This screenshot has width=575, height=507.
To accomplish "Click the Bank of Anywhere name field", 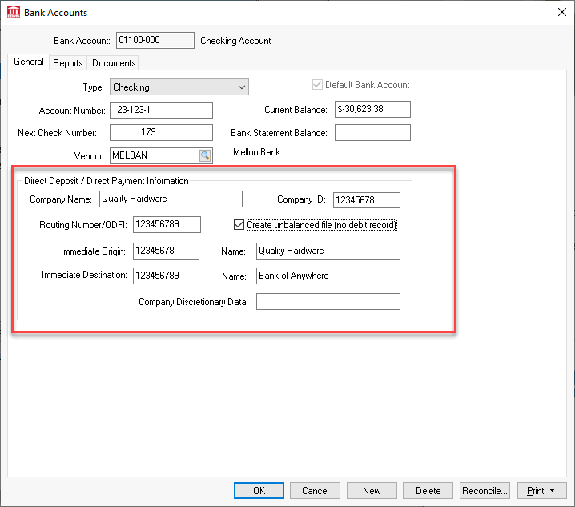I will pyautogui.click(x=328, y=276).
